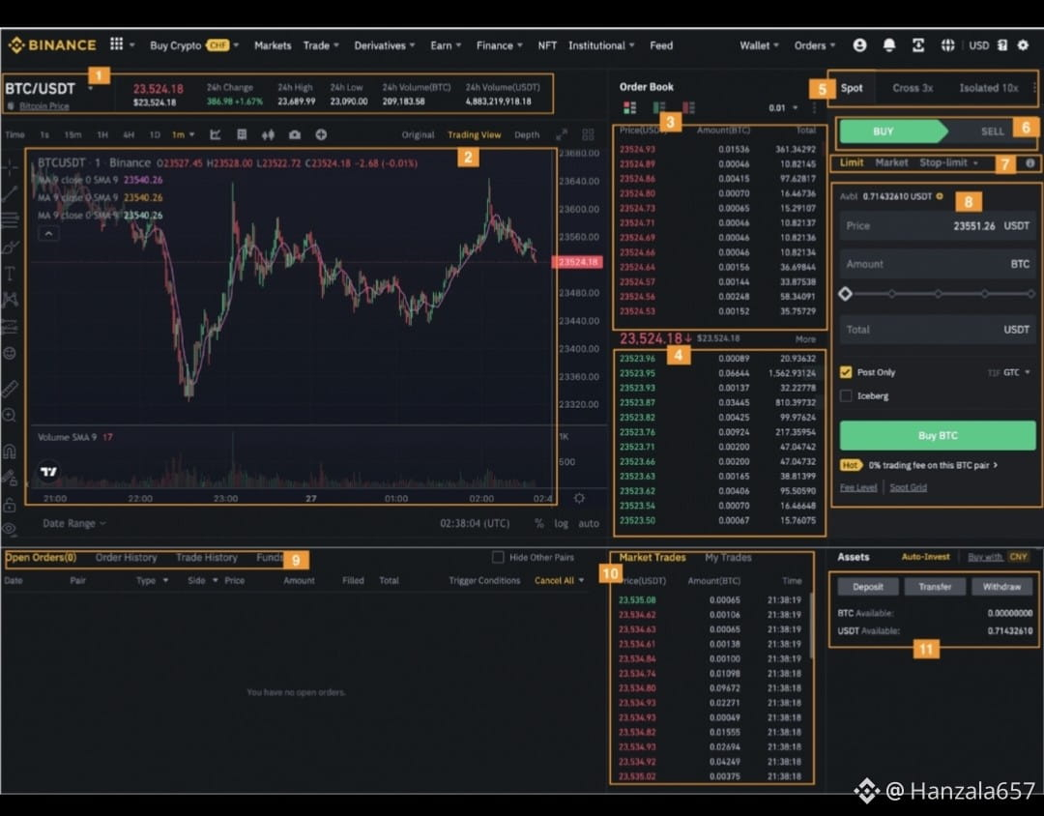Viewport: 1044px width, 816px height.
Task: Open the apps grid menu icon
Action: pos(117,44)
